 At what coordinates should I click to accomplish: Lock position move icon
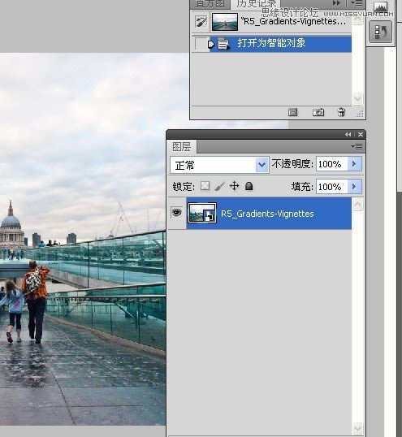[234, 186]
